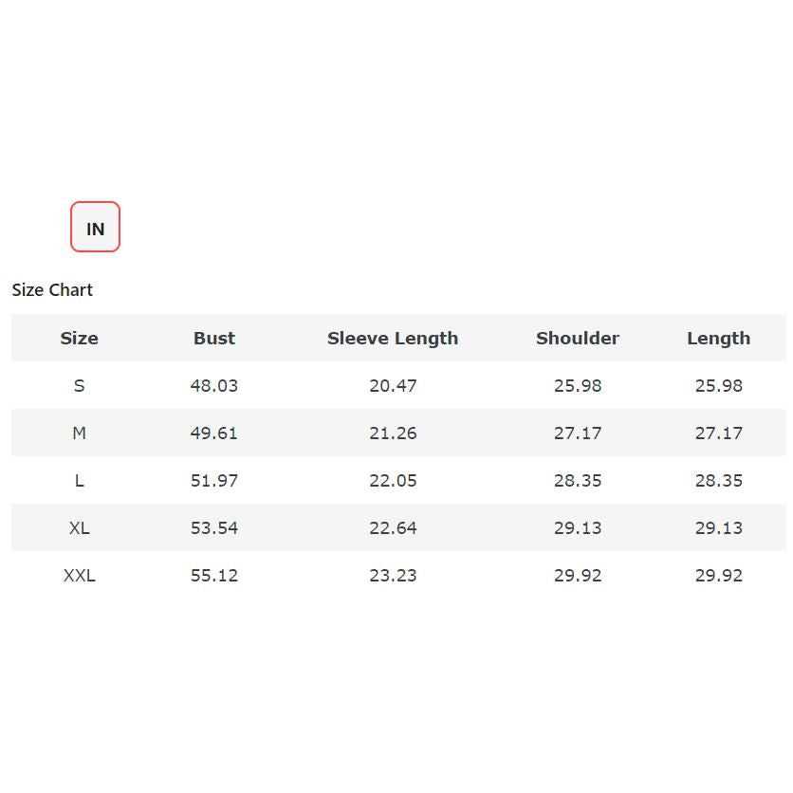Select the Shoulder column header
The image size is (793, 793).
578,338
